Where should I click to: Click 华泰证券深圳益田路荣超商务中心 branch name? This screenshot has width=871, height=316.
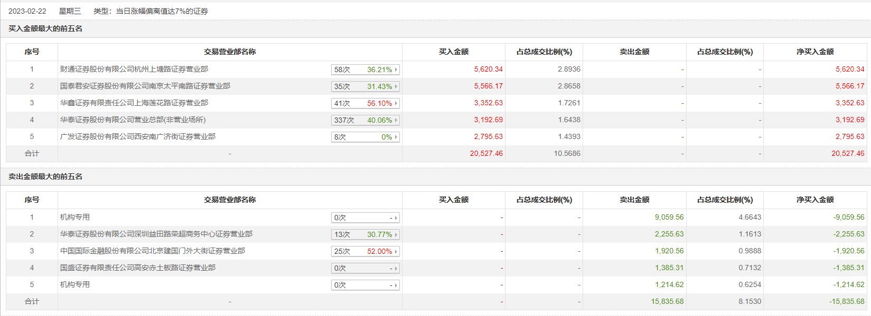(156, 234)
